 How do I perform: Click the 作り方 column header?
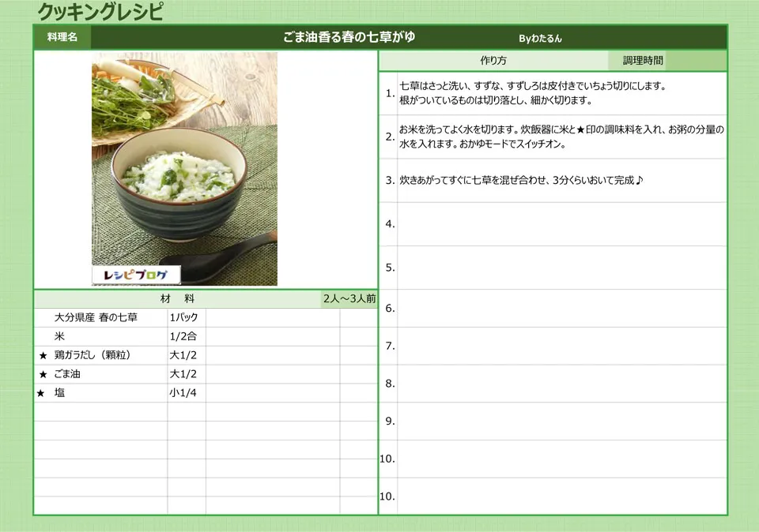pyautogui.click(x=493, y=61)
